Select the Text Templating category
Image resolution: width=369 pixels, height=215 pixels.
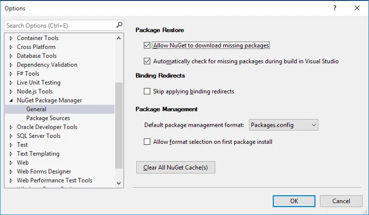pyautogui.click(x=38, y=154)
